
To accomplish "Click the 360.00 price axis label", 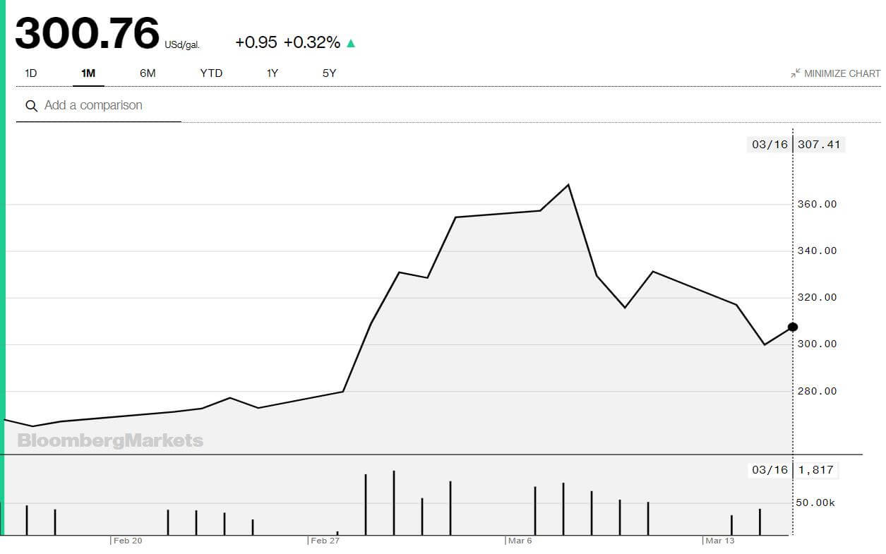I will (817, 204).
